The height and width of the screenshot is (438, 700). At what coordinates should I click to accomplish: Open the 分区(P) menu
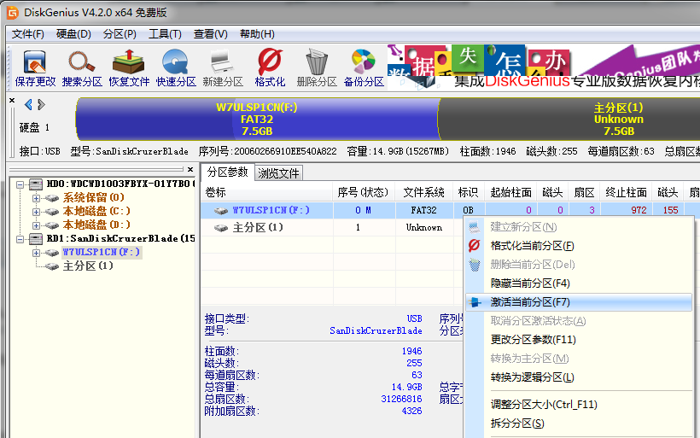(120, 34)
